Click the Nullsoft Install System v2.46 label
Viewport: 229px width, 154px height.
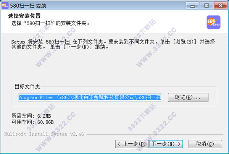click(x=44, y=134)
